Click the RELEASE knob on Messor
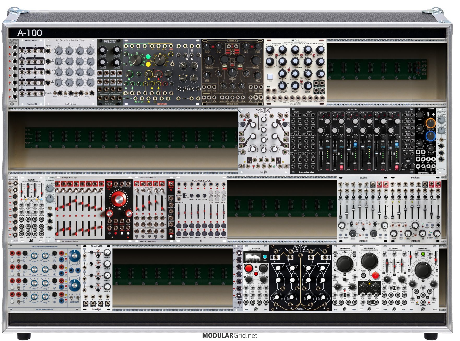Image resolution: width=460 pixels, height=341 pixels. coord(420,143)
